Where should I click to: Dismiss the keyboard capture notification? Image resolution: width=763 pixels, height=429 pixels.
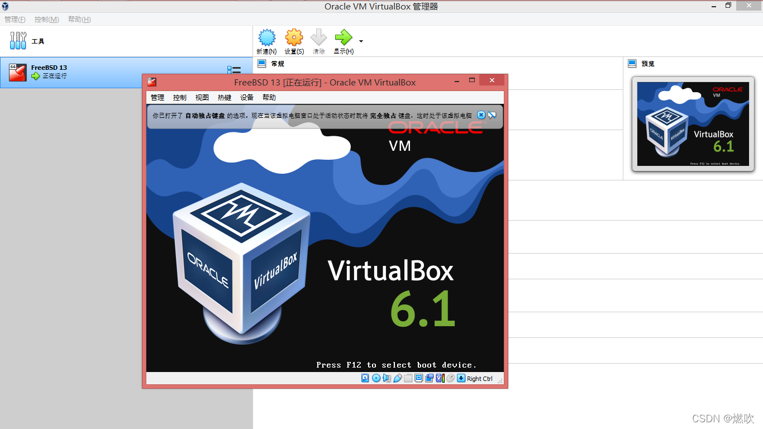click(x=481, y=115)
